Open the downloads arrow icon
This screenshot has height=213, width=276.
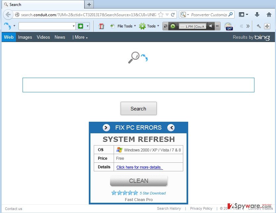[x=257, y=15]
